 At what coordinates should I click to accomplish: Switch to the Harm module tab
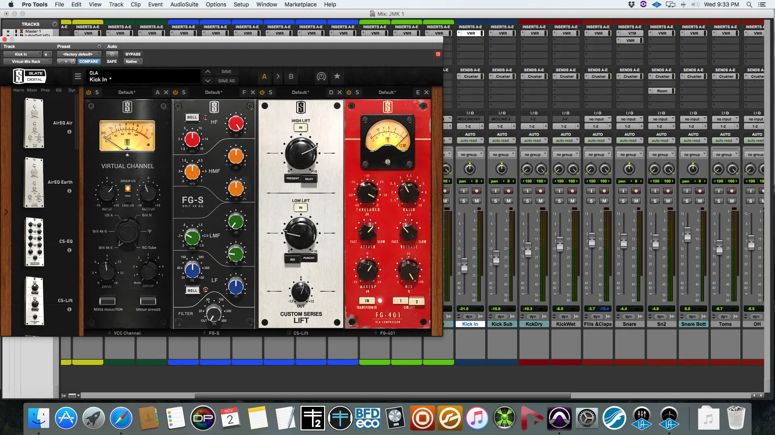[x=18, y=90]
